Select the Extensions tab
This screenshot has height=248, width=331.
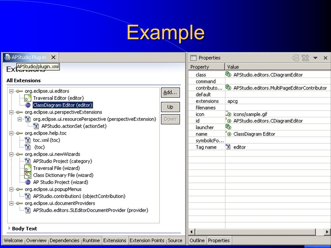115,240
